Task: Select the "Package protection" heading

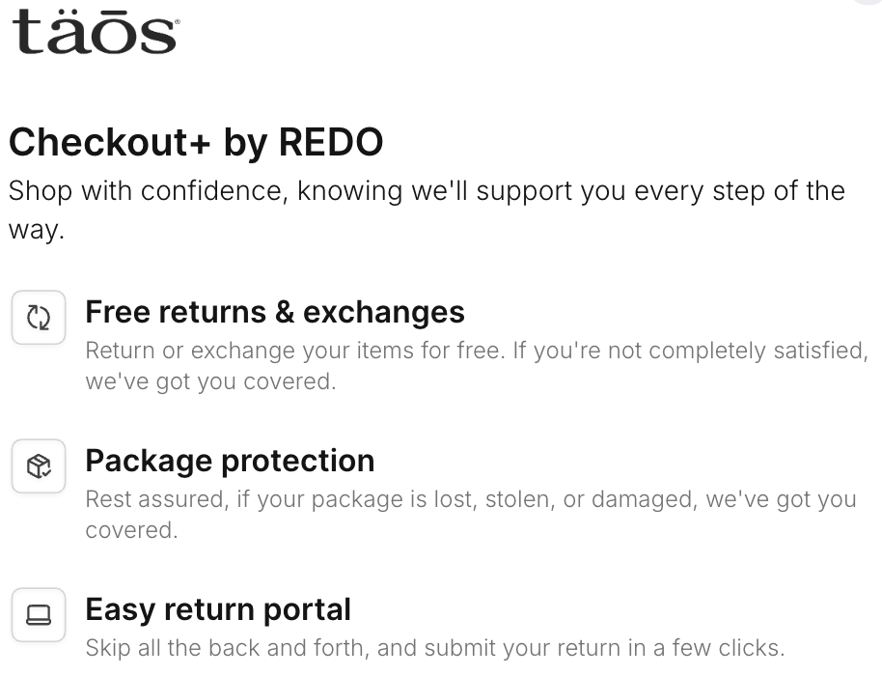Action: [230, 461]
